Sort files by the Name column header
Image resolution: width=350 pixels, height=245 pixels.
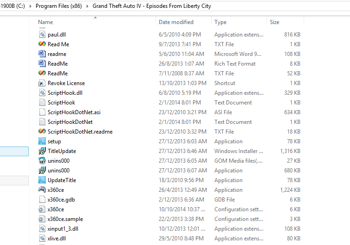[45, 22]
